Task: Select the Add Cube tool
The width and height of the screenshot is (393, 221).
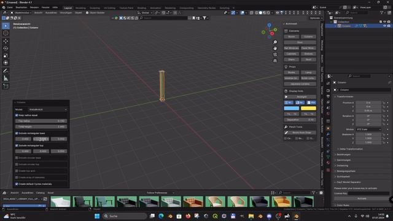Action: (x=6, y=86)
